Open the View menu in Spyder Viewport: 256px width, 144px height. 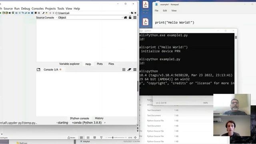tap(69, 8)
